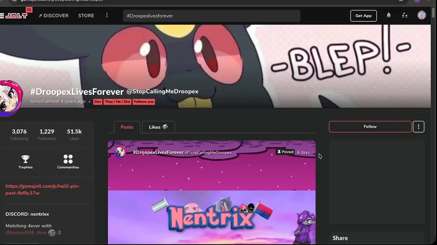Open the Communities section
This screenshot has height=245, width=437.
(68, 162)
